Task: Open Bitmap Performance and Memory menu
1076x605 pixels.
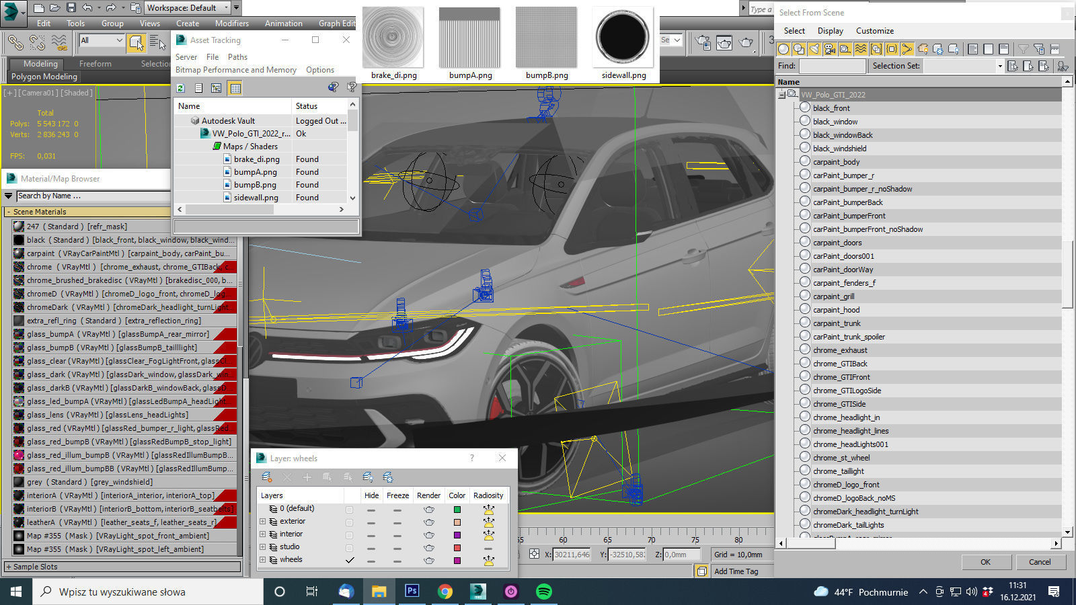Action: pyautogui.click(x=235, y=70)
